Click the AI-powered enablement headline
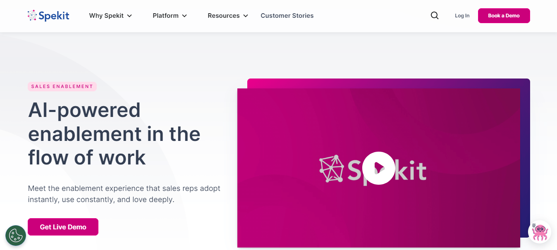Viewport: 557px width, 250px height. point(114,134)
